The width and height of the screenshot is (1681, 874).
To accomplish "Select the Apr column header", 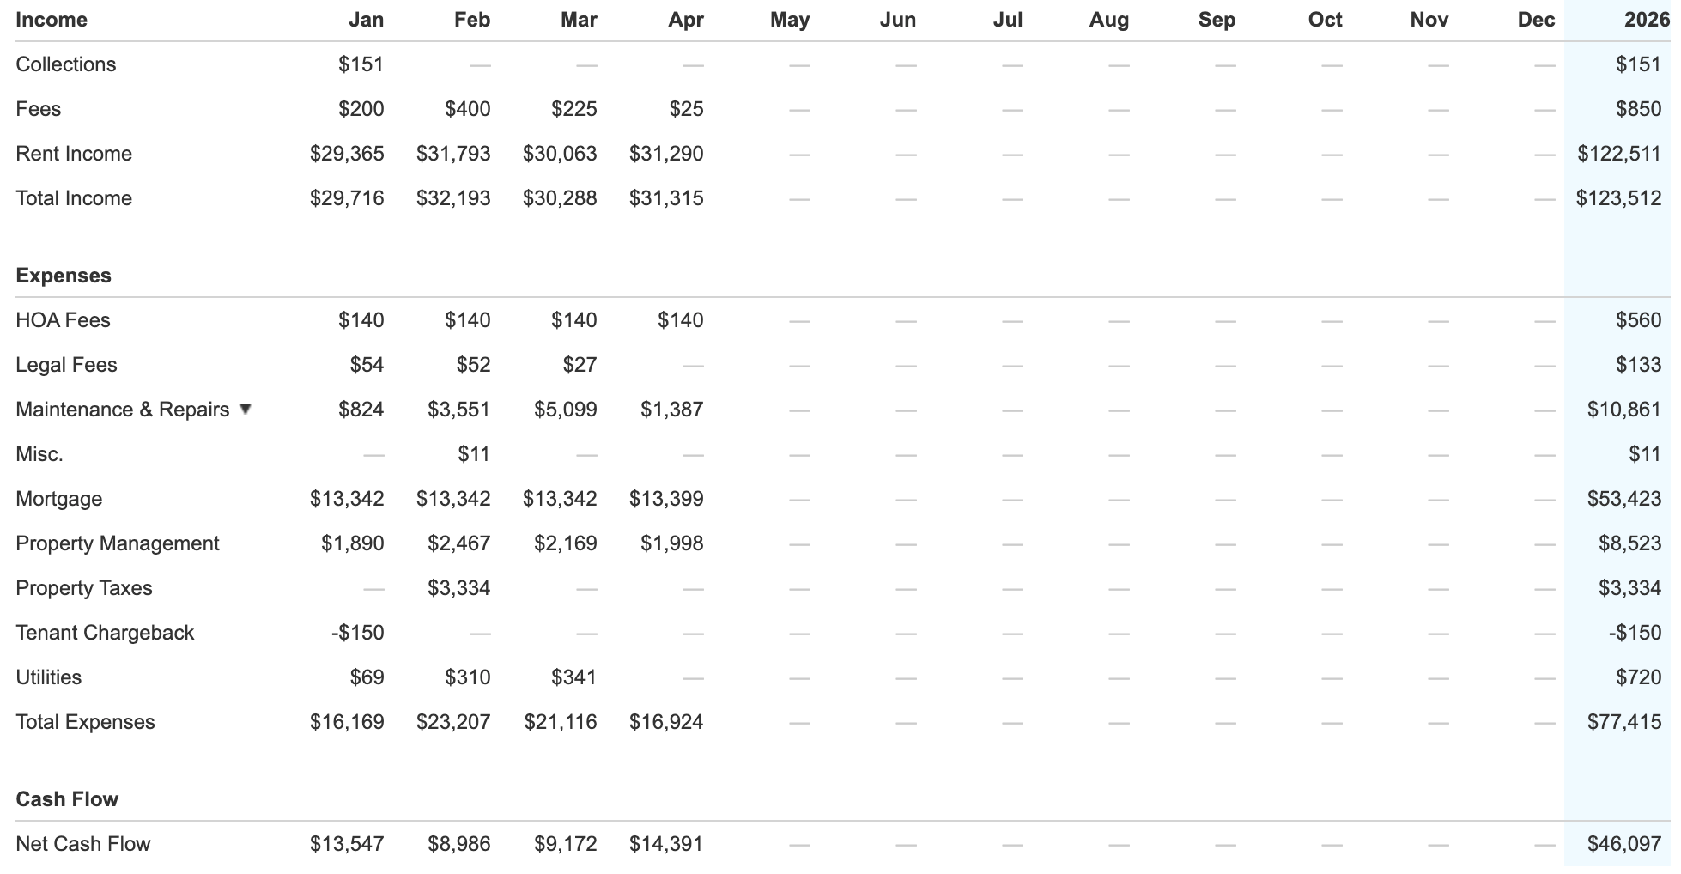I will click(x=685, y=20).
